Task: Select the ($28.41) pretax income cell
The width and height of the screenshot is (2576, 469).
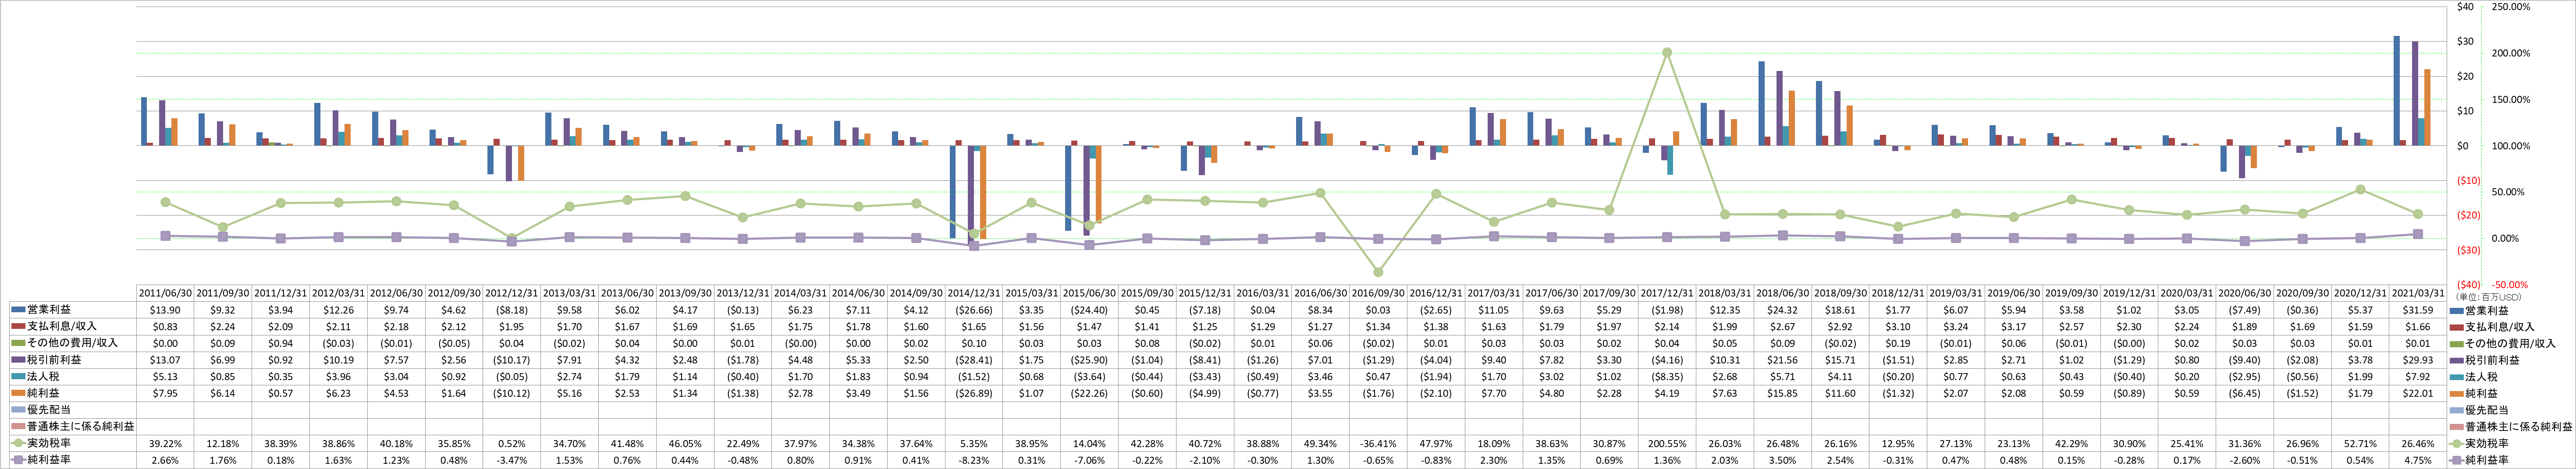Action: tap(974, 360)
